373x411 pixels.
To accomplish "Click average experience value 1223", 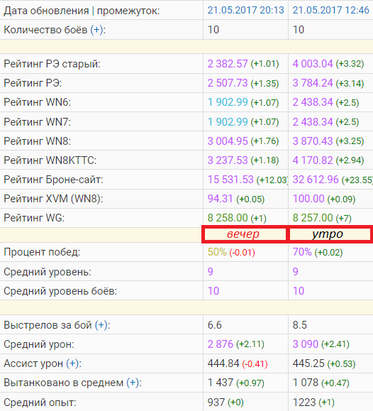I will (x=304, y=402).
